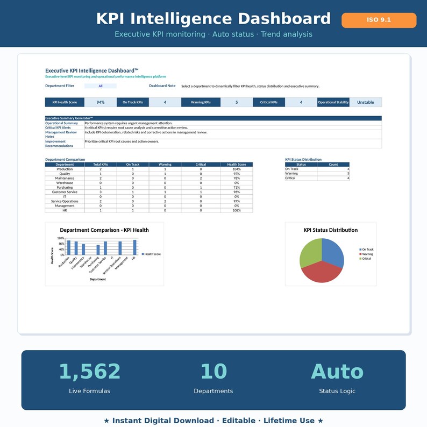Select the 'On Track' row in the status table
Image resolution: width=427 pixels, height=427 pixels.
point(317,169)
